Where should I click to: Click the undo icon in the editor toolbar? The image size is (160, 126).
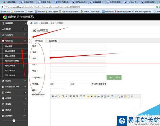pyautogui.click(x=56, y=96)
